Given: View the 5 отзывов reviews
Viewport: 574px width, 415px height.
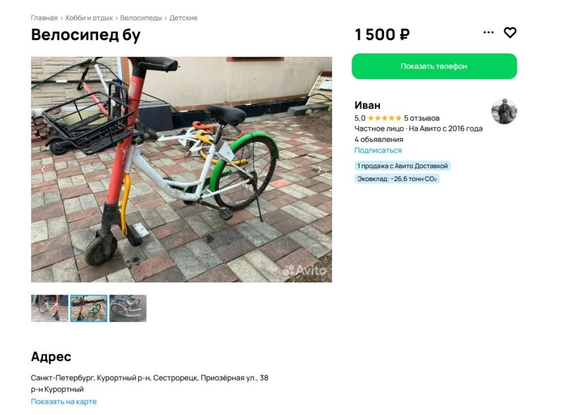Looking at the screenshot, I should click(x=422, y=118).
